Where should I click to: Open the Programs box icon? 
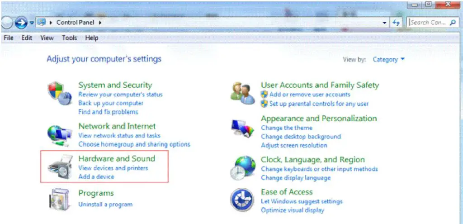click(59, 199)
